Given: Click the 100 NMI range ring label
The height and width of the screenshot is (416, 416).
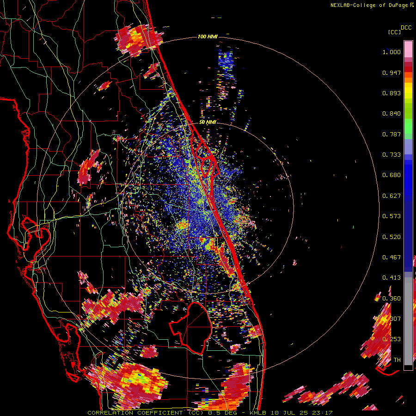Looking at the screenshot, I should point(208,37).
